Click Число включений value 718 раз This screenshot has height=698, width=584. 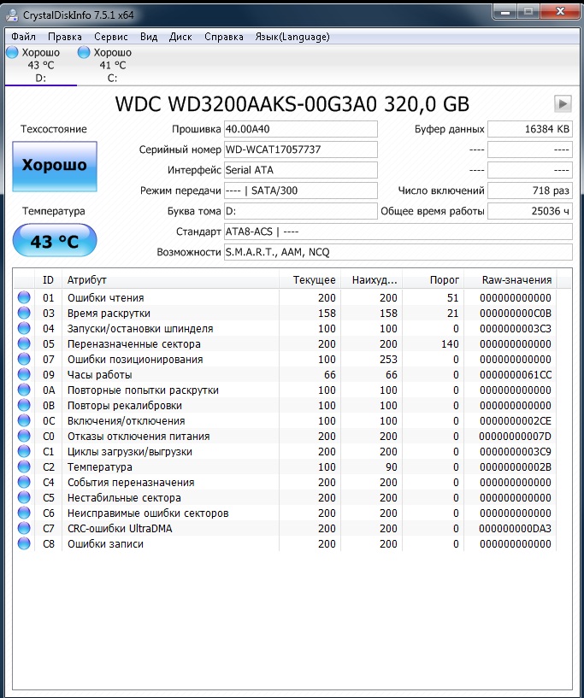point(530,191)
